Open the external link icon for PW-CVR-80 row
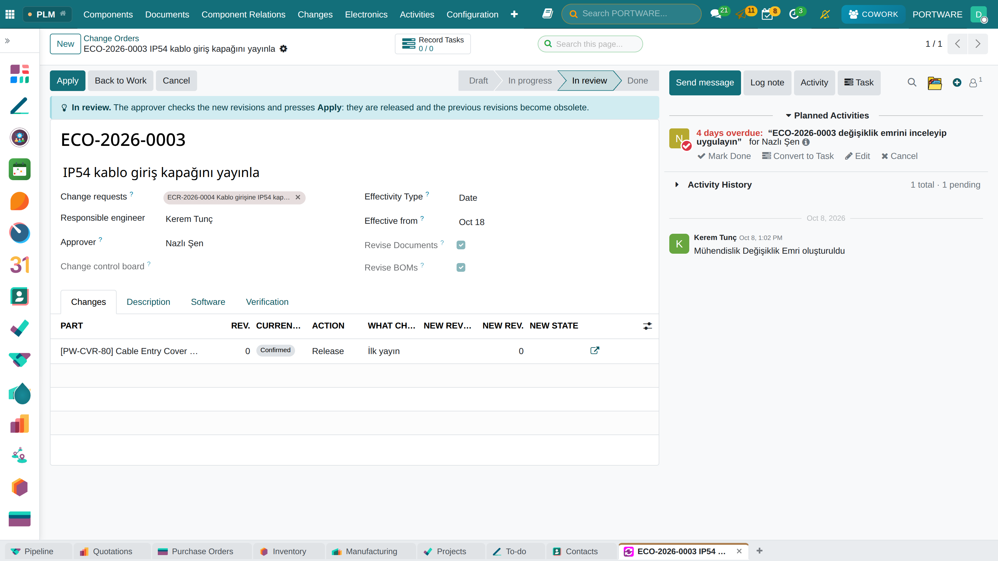 click(x=595, y=350)
